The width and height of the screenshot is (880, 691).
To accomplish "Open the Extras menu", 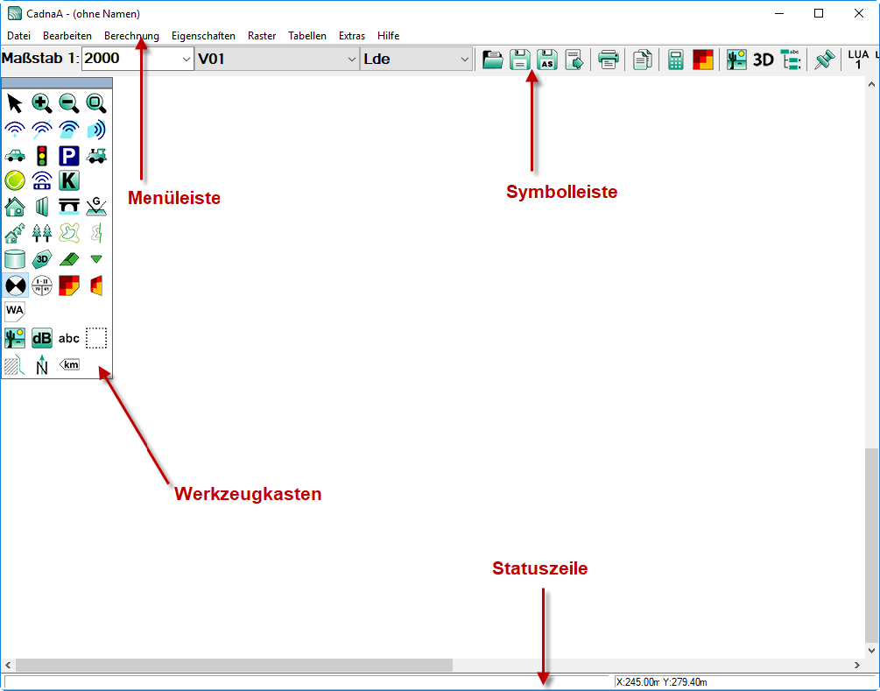I will pos(352,35).
